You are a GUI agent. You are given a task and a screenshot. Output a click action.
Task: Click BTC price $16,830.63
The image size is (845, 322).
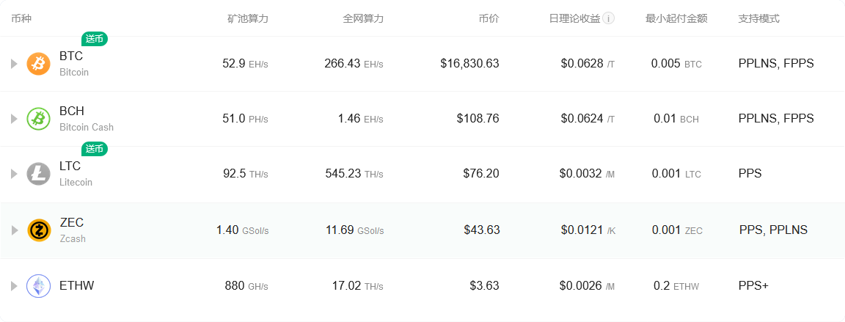[x=469, y=64]
